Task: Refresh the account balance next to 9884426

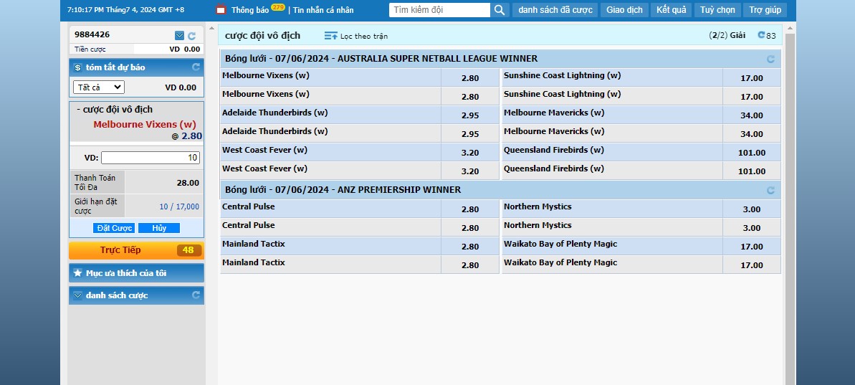Action: pos(192,36)
